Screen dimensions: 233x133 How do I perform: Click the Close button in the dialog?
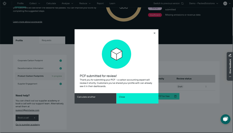[x=137, y=98]
